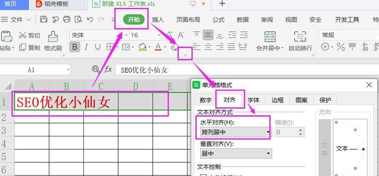Open the Number (数字) tab in dialog
This screenshot has width=379, height=176.
tap(206, 100)
